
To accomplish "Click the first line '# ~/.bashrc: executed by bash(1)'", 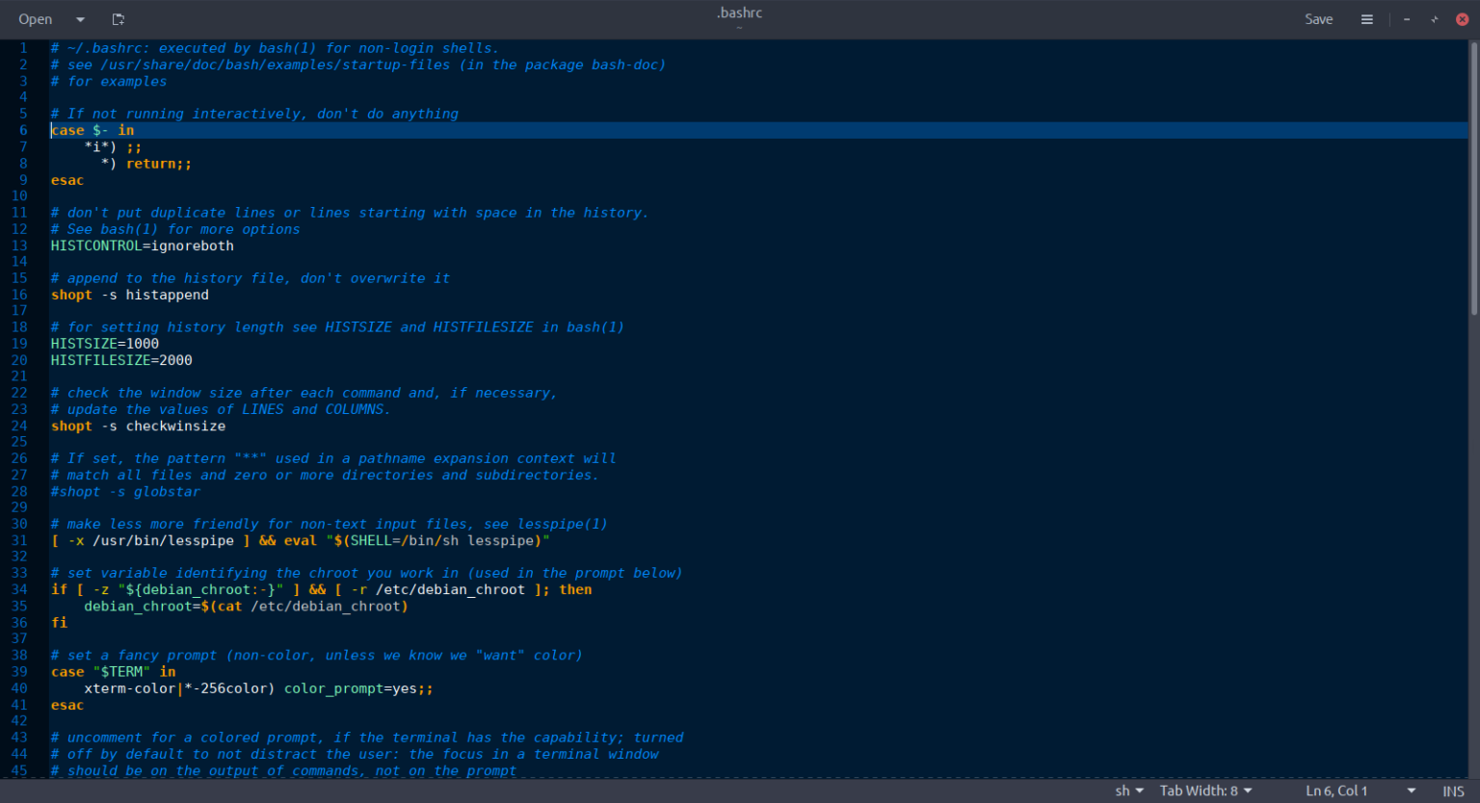I will 276,48.
